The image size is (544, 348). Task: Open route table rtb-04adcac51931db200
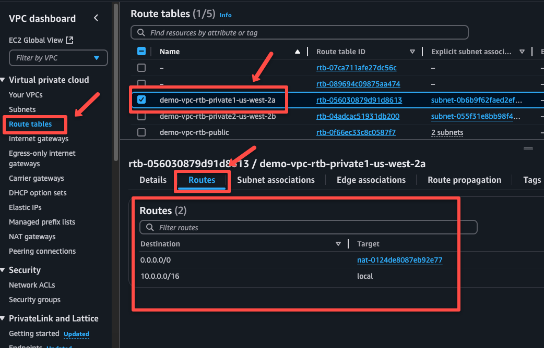point(358,116)
